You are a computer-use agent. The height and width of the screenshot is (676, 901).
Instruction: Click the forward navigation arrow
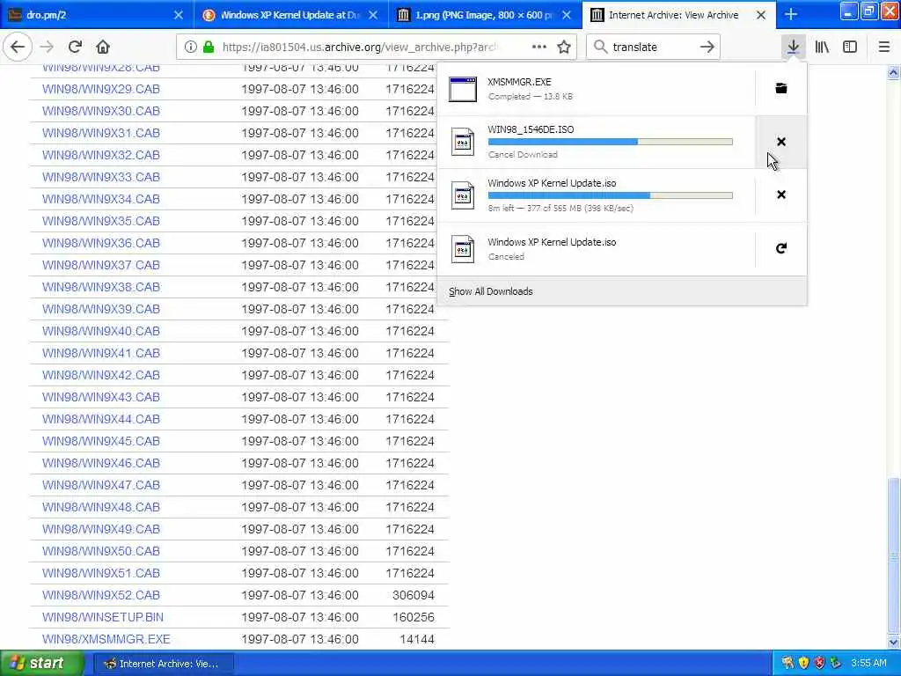coord(47,47)
